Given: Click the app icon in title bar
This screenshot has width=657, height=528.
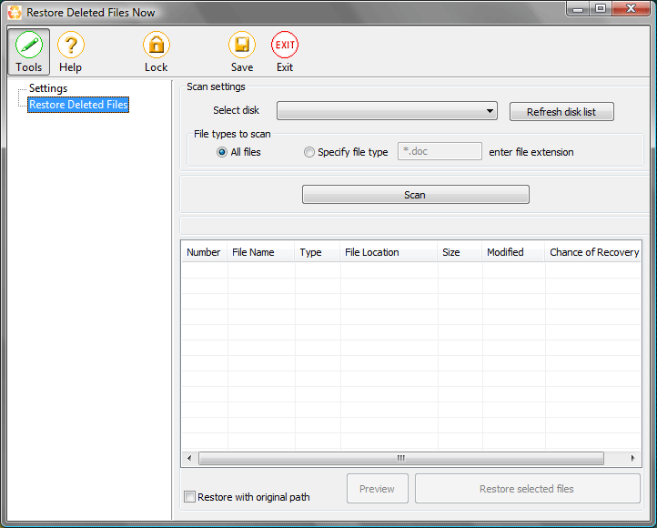Looking at the screenshot, I should 15,13.
